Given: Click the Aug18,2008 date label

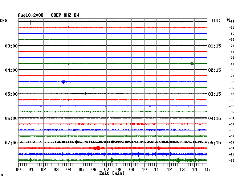Looking at the screenshot, I should pyautogui.click(x=31, y=15).
